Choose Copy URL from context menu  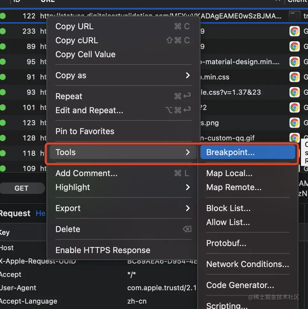pos(123,26)
